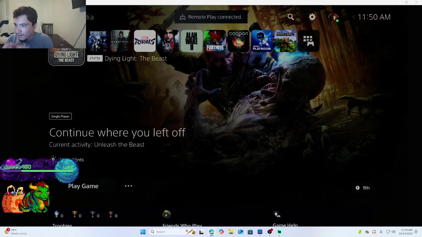This screenshot has width=422, height=237.
Task: Open the Cocoon game tile
Action: [238, 41]
